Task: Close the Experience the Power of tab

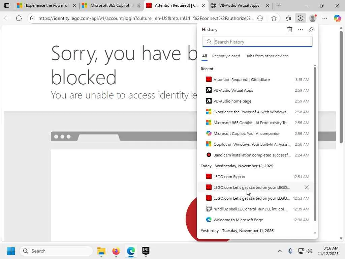Action: click(x=74, y=5)
